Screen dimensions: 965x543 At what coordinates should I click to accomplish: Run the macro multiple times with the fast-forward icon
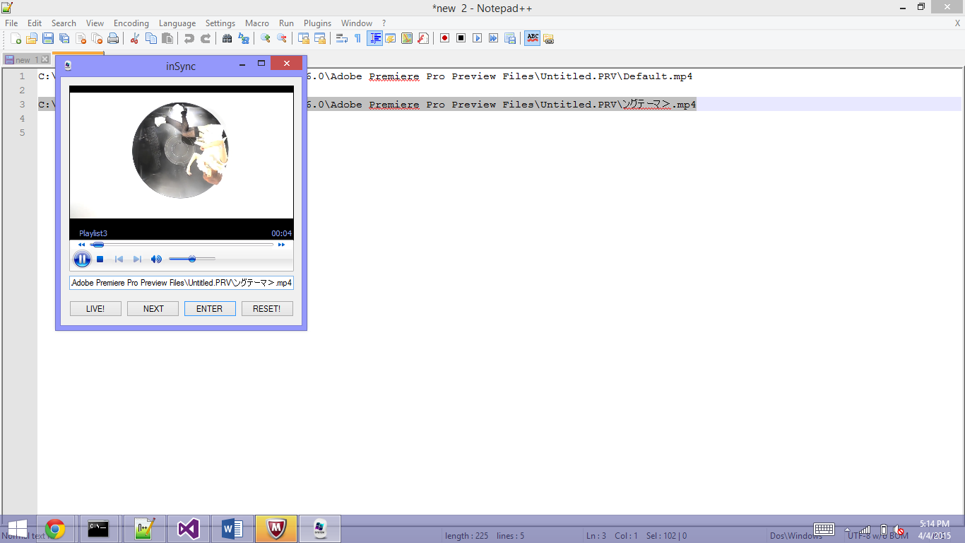pos(493,38)
